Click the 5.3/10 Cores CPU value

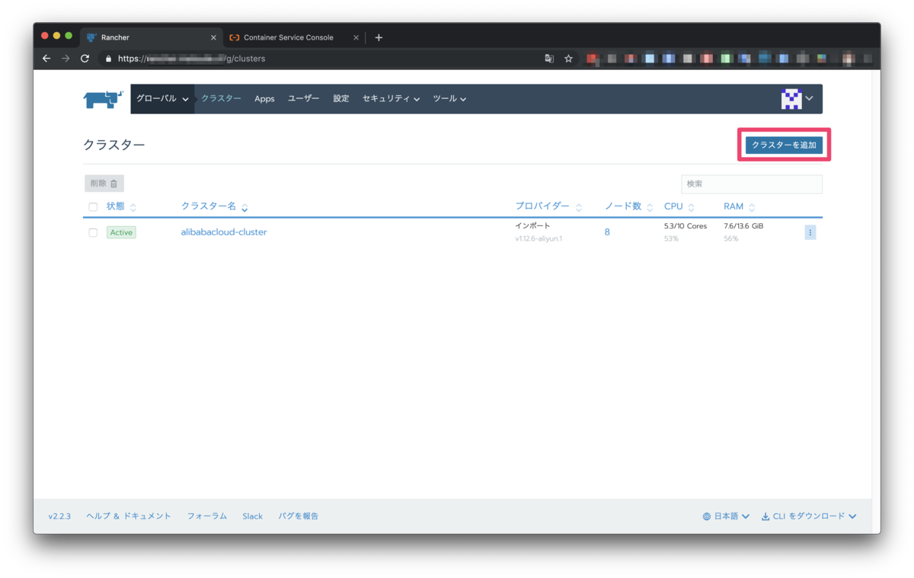click(685, 226)
